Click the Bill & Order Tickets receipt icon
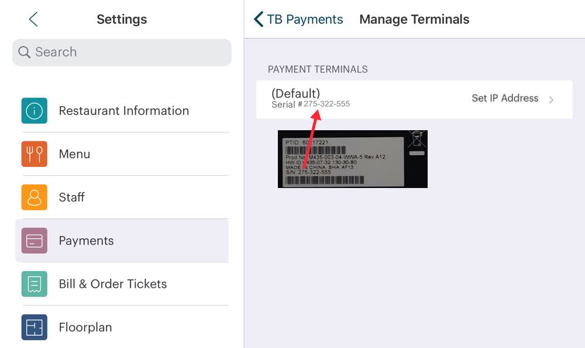 coord(35,284)
